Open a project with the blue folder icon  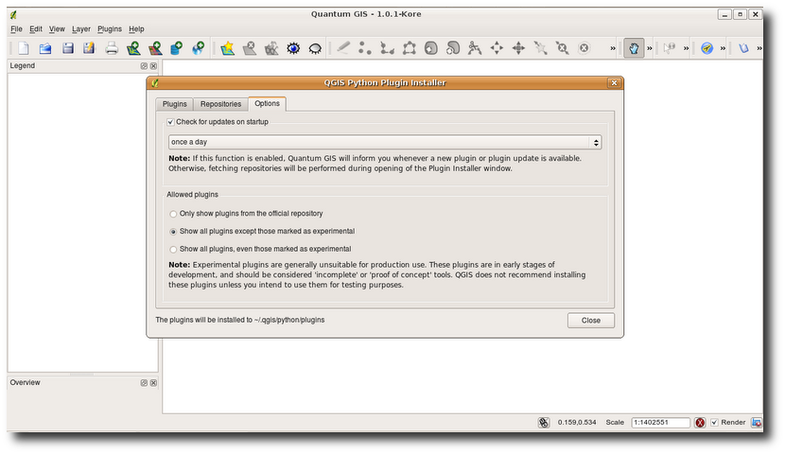45,48
